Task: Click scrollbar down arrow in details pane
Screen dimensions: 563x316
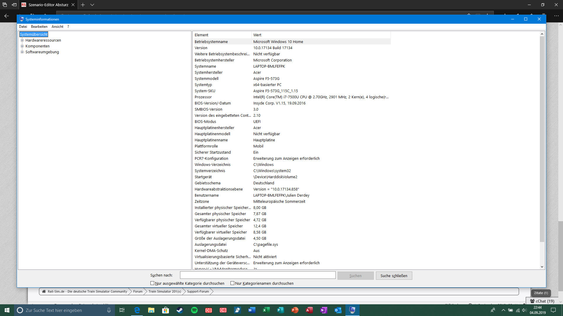Action: pos(542,267)
